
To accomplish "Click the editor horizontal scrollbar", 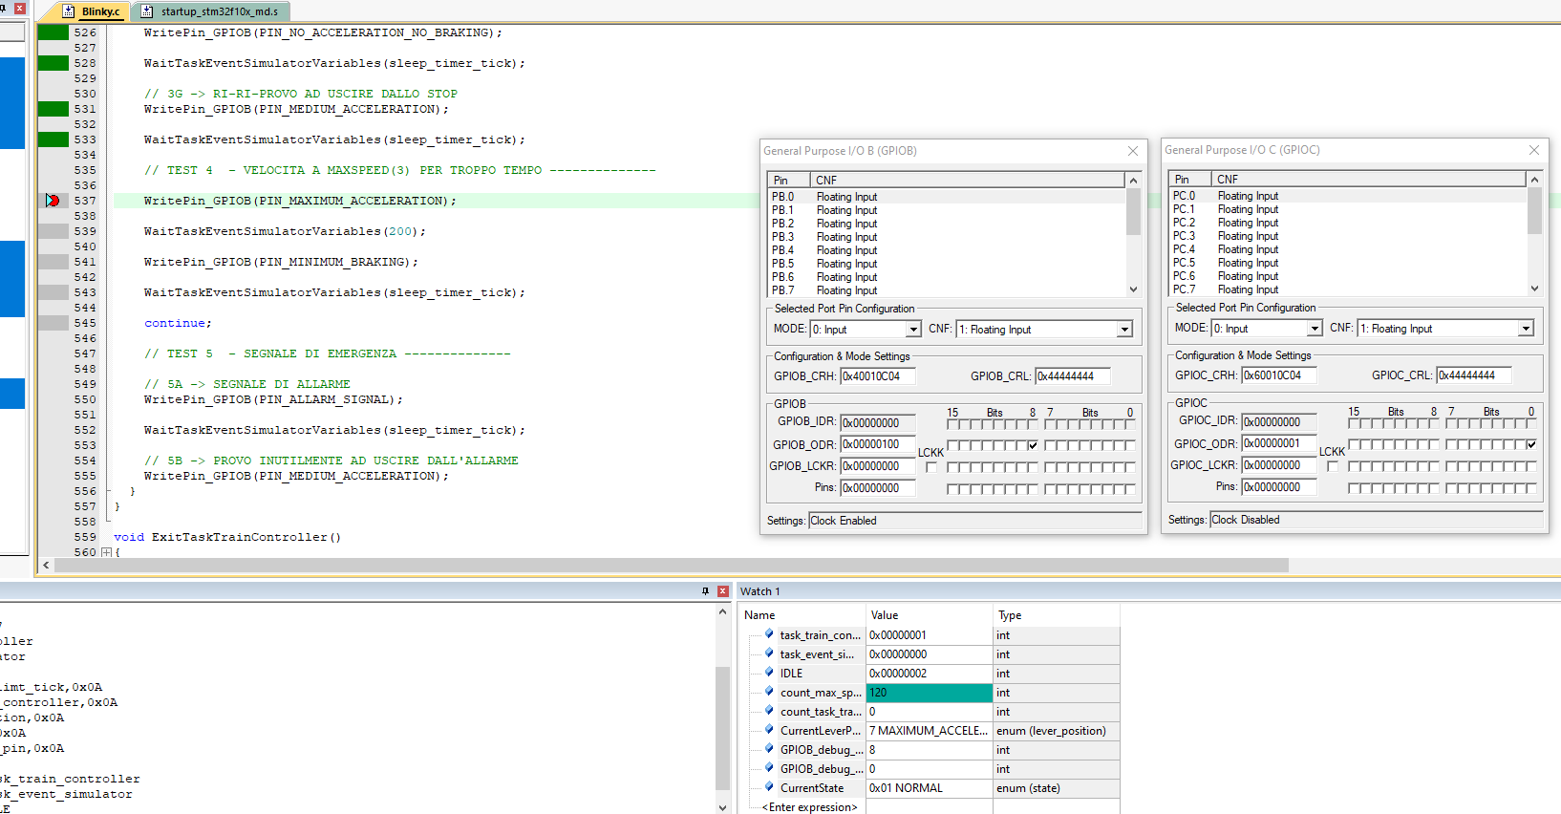I will [x=669, y=565].
